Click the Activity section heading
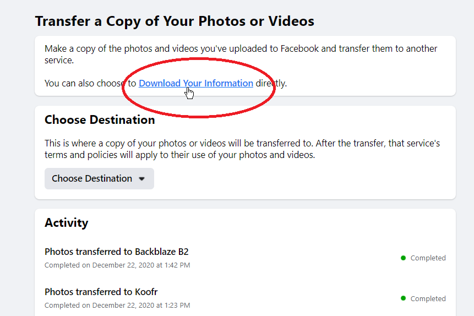Screen dimensions: 474x316 click(x=67, y=223)
